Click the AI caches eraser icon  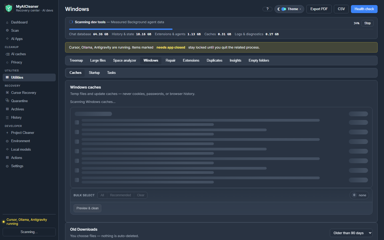pos(7,54)
